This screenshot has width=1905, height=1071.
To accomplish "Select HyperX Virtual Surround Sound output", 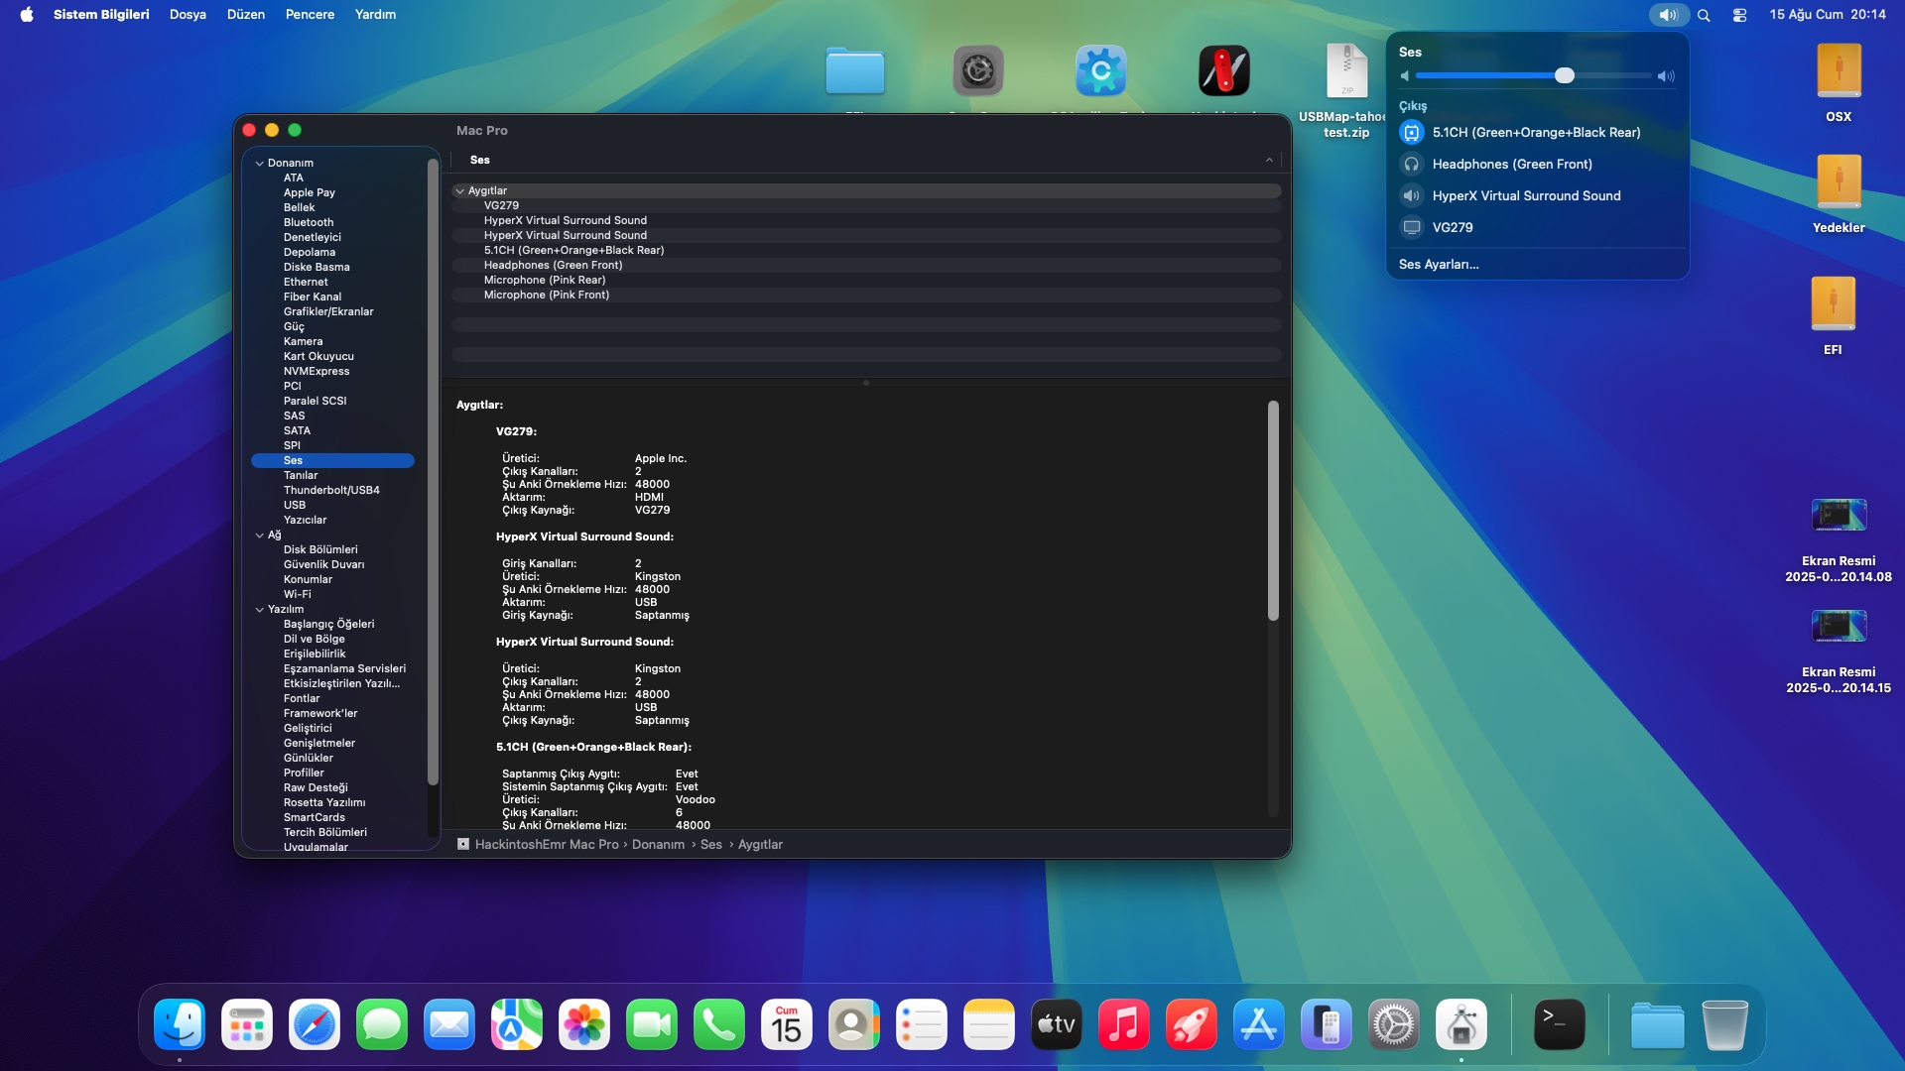I will pos(1525,195).
